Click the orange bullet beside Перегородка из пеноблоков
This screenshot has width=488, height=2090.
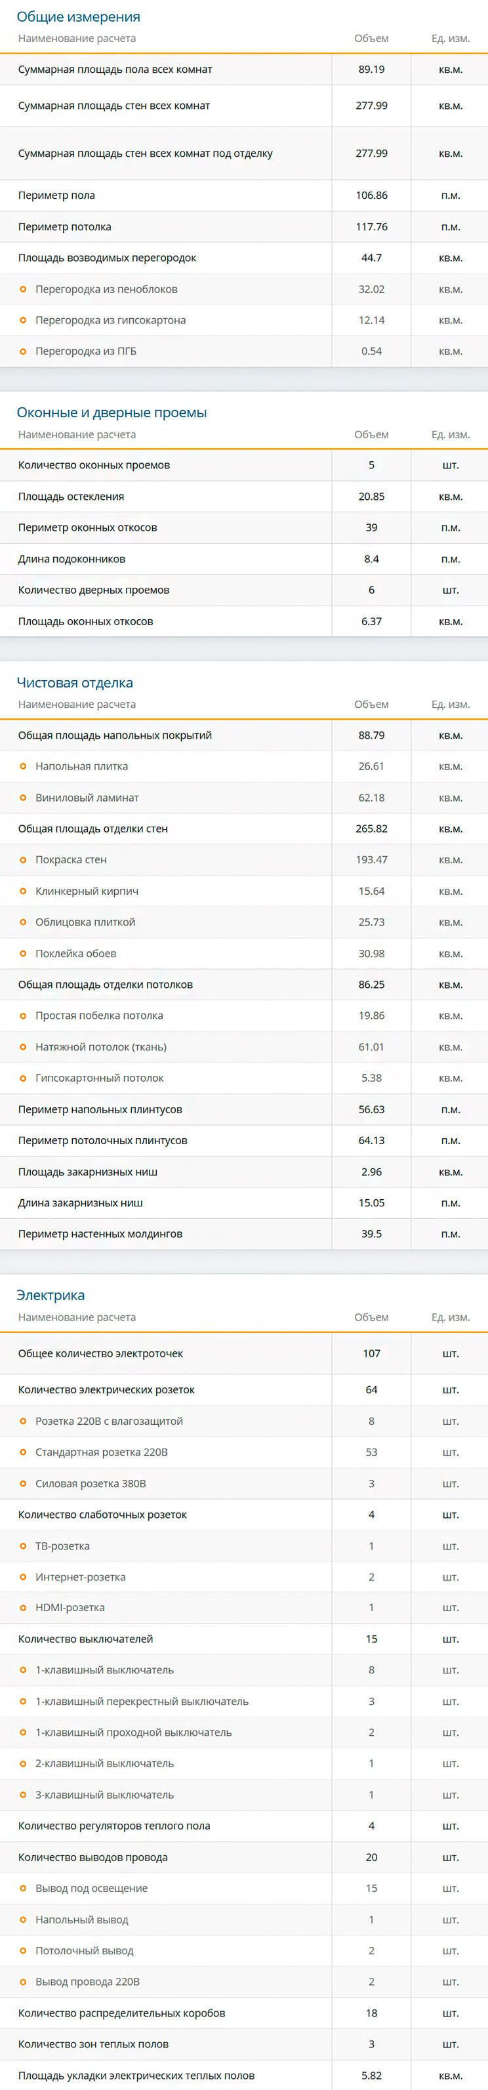23,290
